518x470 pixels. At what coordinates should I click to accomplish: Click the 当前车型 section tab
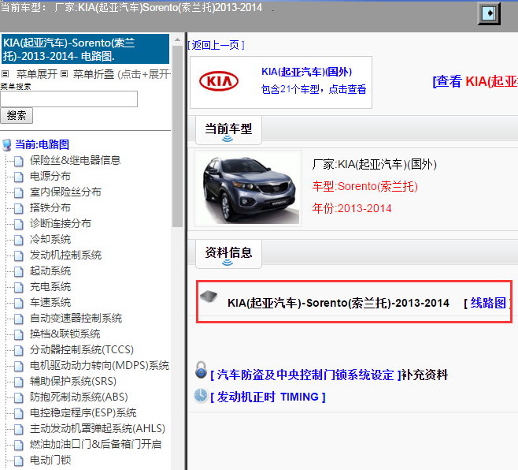[x=228, y=130]
